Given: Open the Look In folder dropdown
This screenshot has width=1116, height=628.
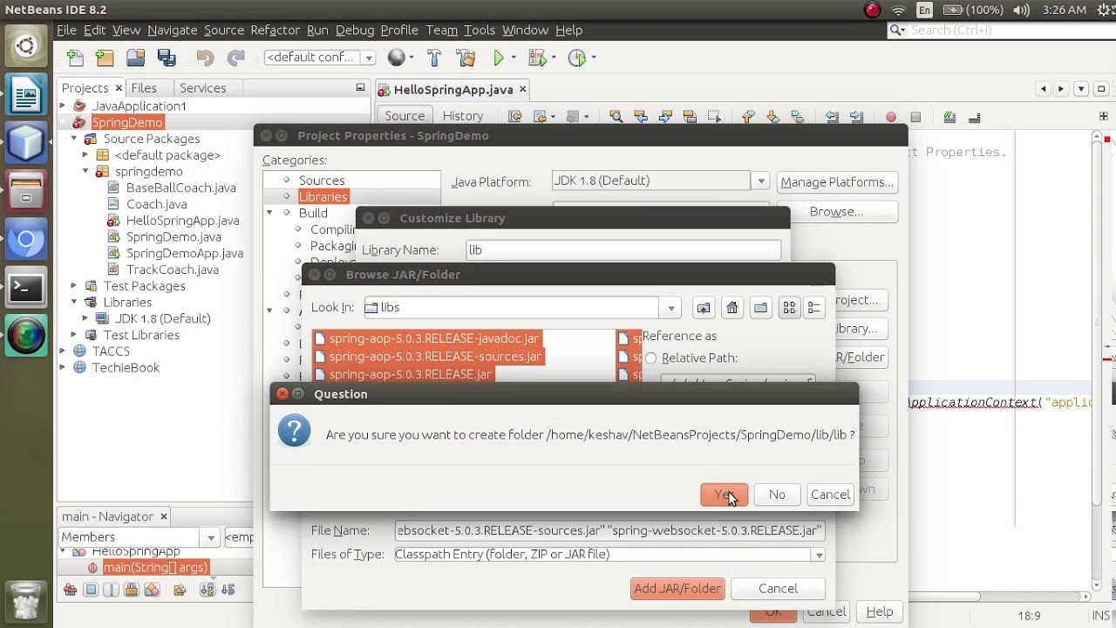Looking at the screenshot, I should pos(671,308).
